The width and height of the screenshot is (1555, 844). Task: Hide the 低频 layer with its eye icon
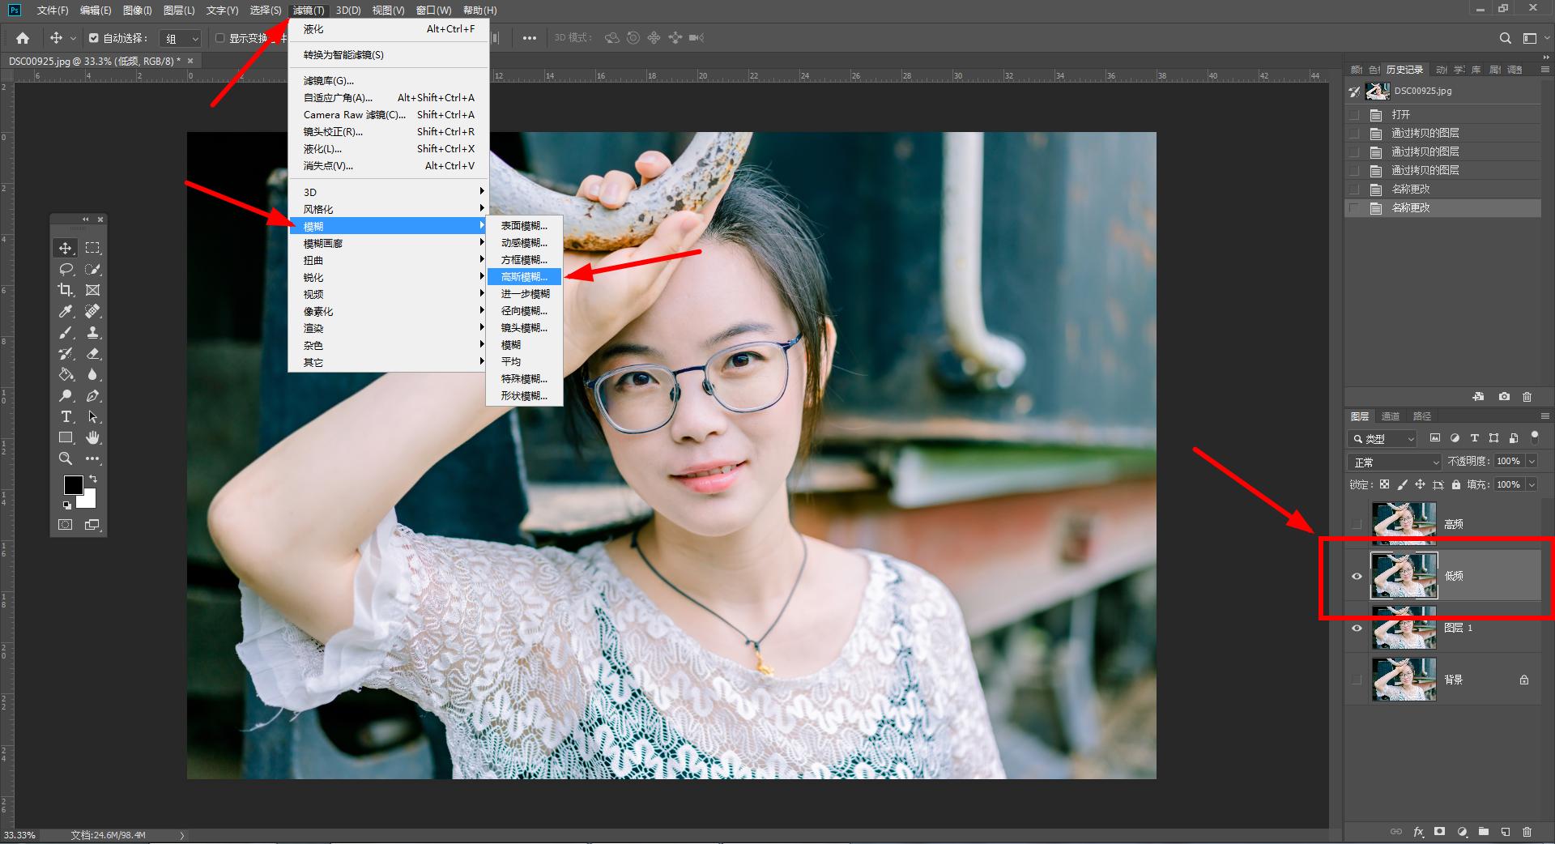pyautogui.click(x=1357, y=576)
